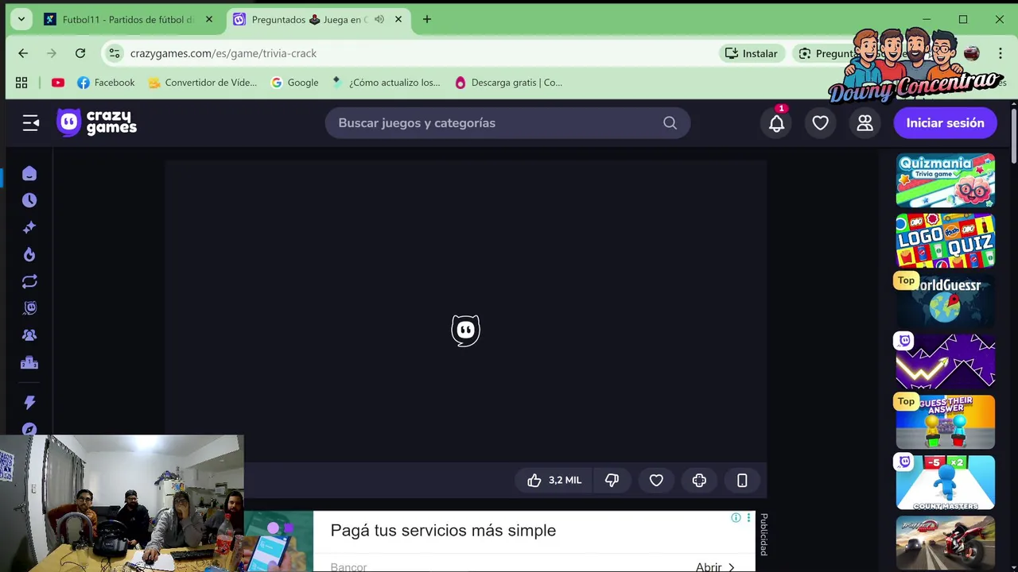
Task: Click the Pagá tus servicios más simple ad
Action: coord(443,531)
